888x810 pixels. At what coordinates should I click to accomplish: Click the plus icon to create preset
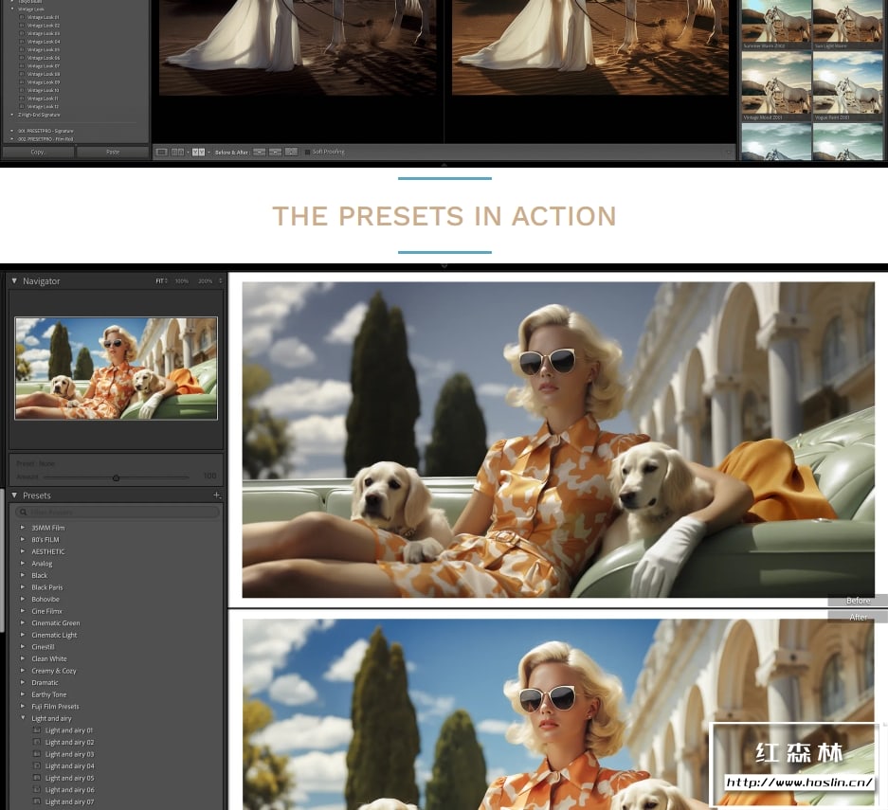click(x=216, y=495)
